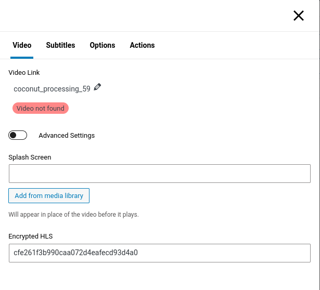The width and height of the screenshot is (320, 290).
Task: Click the coconut_processing_59 video link text
Action: pos(52,89)
